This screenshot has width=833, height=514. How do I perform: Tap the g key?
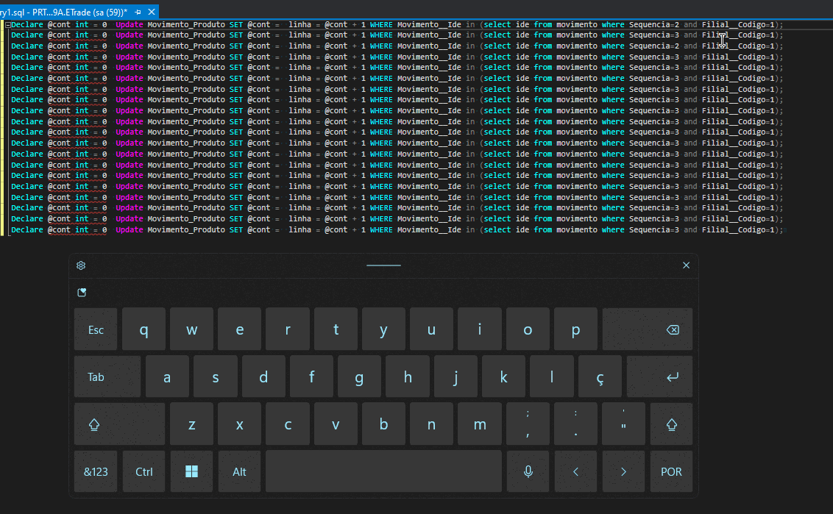pyautogui.click(x=360, y=377)
